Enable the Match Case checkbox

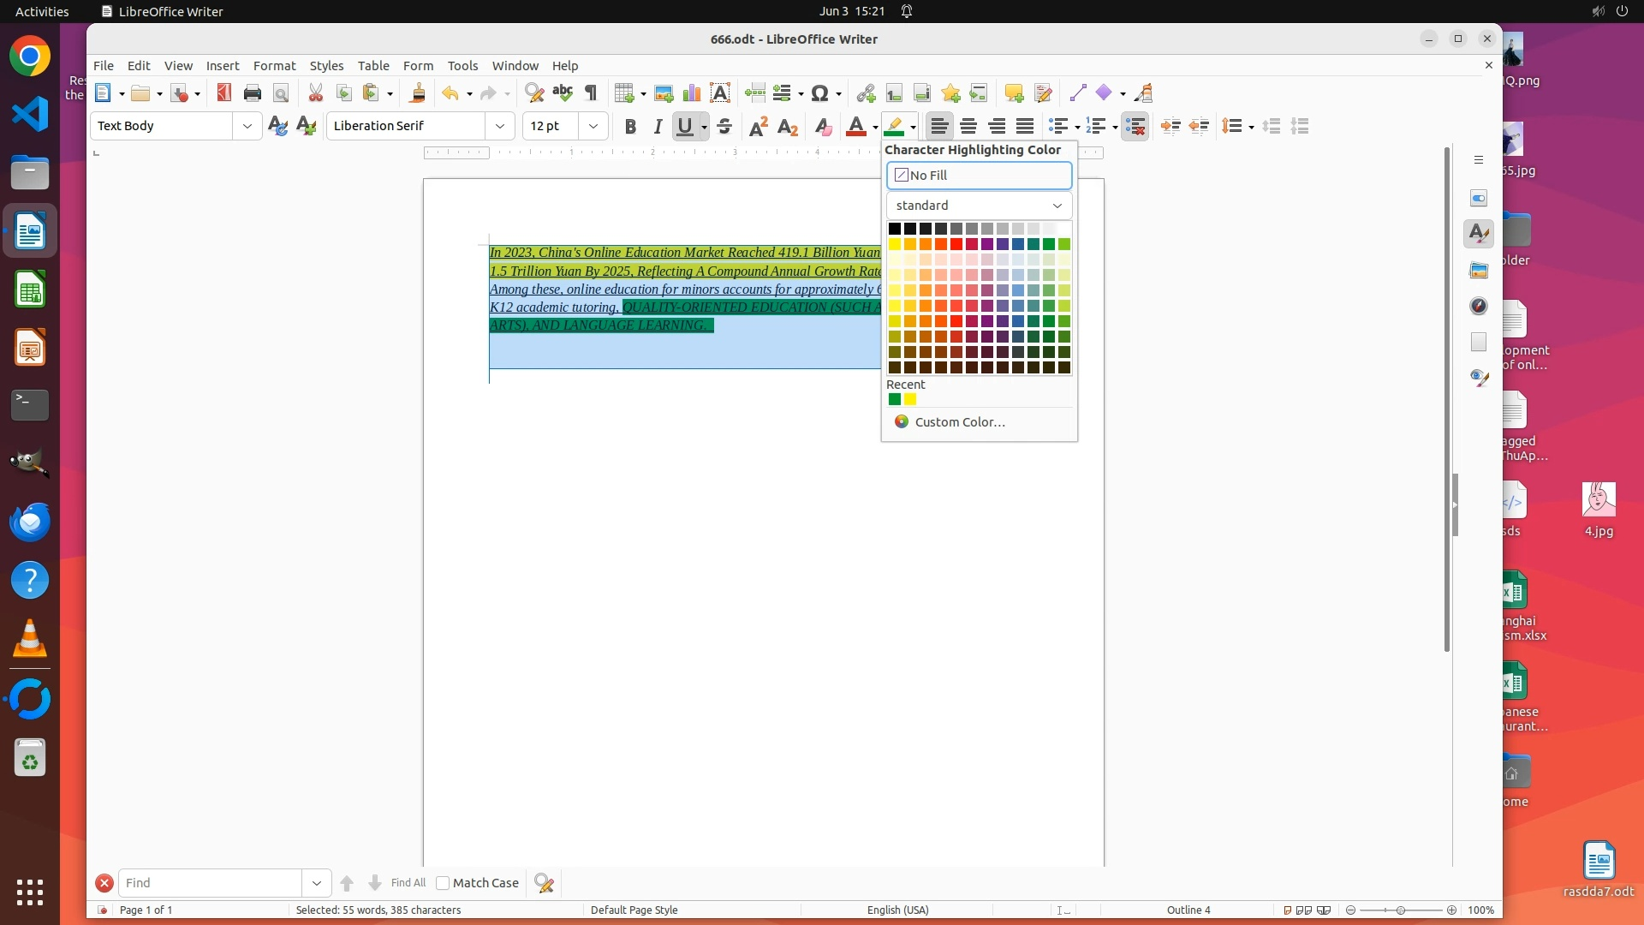click(x=443, y=883)
